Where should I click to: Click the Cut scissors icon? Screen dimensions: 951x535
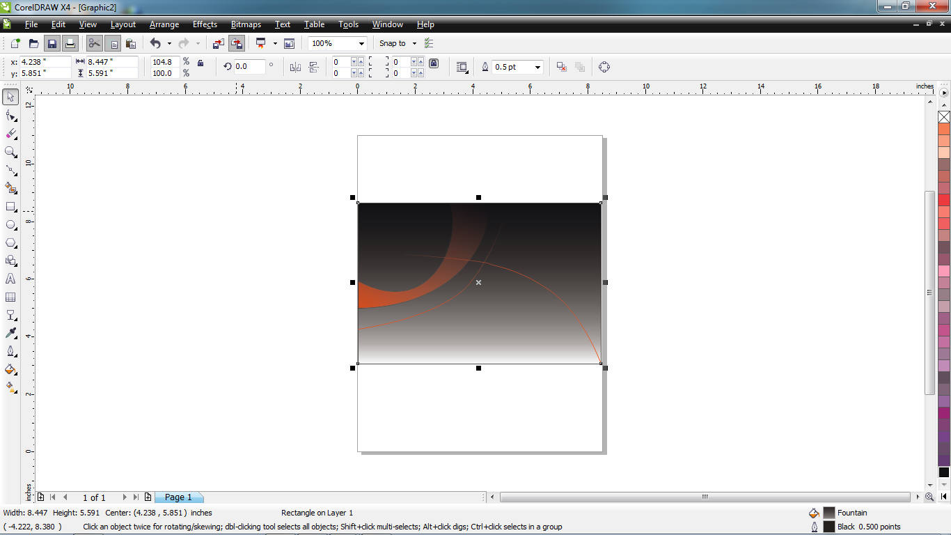94,43
